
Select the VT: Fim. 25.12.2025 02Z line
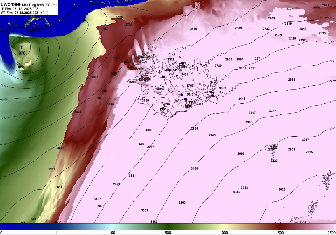24,12
